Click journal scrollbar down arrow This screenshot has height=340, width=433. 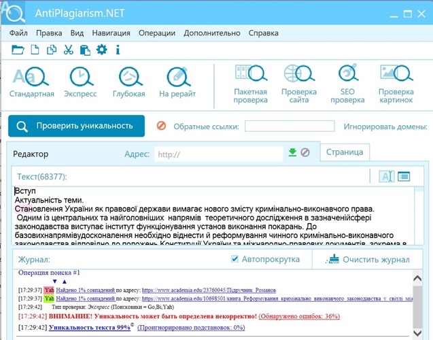(417, 333)
